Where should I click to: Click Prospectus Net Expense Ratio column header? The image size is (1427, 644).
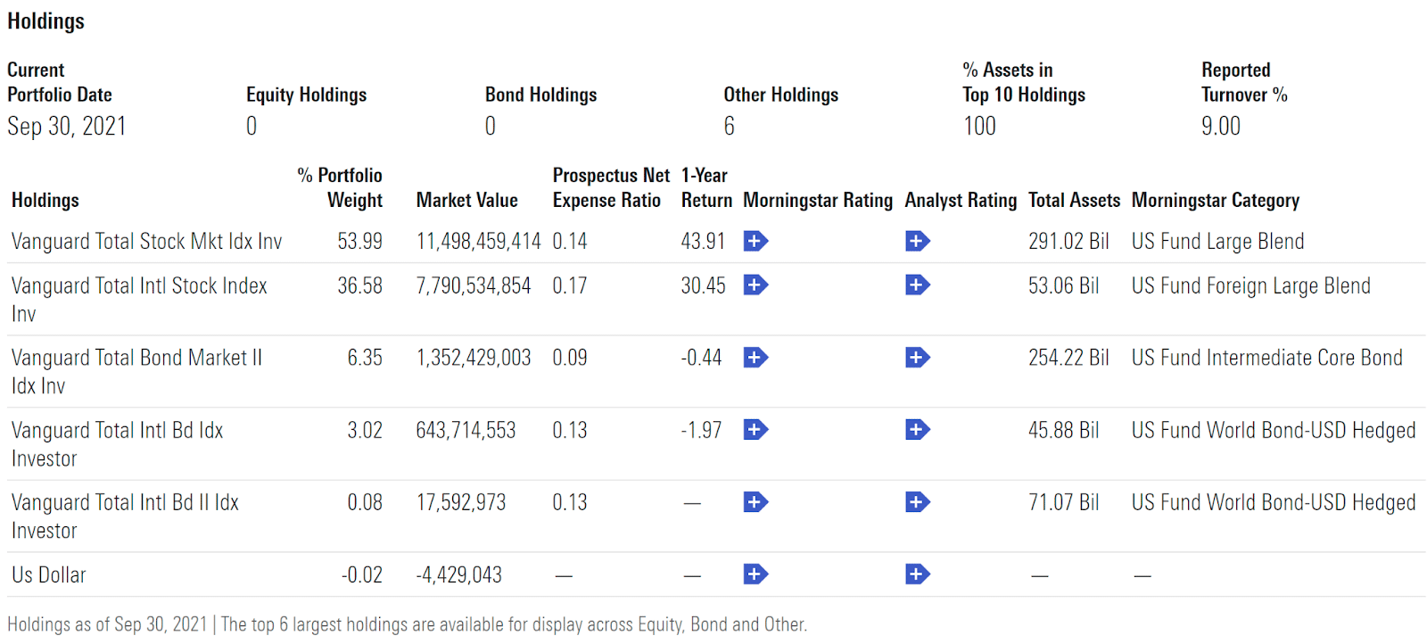611,187
